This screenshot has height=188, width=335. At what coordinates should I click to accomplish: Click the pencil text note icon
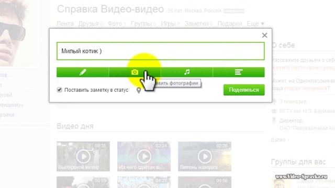(83, 72)
